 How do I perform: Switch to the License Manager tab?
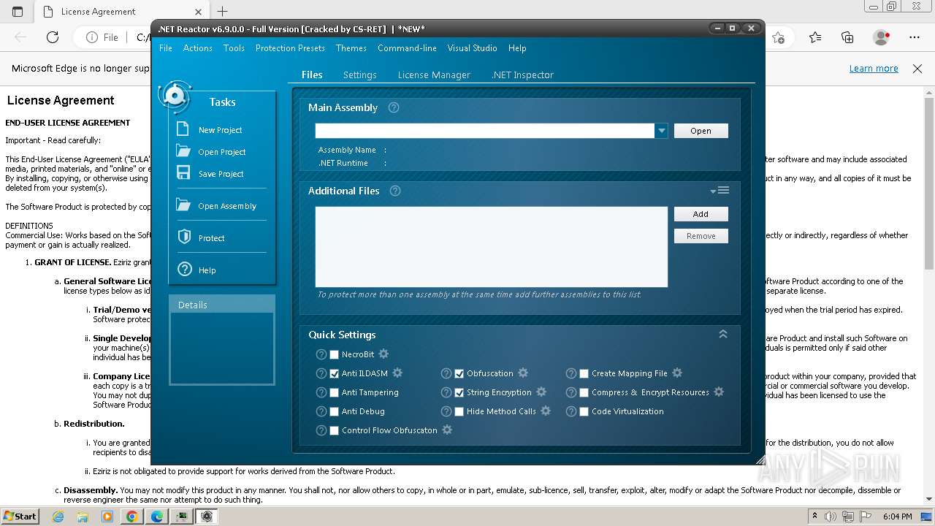click(434, 75)
